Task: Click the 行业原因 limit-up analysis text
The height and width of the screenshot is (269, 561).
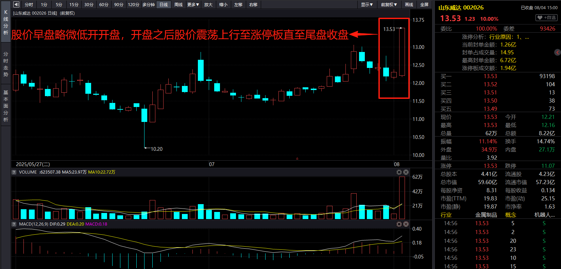Action: tap(509, 37)
